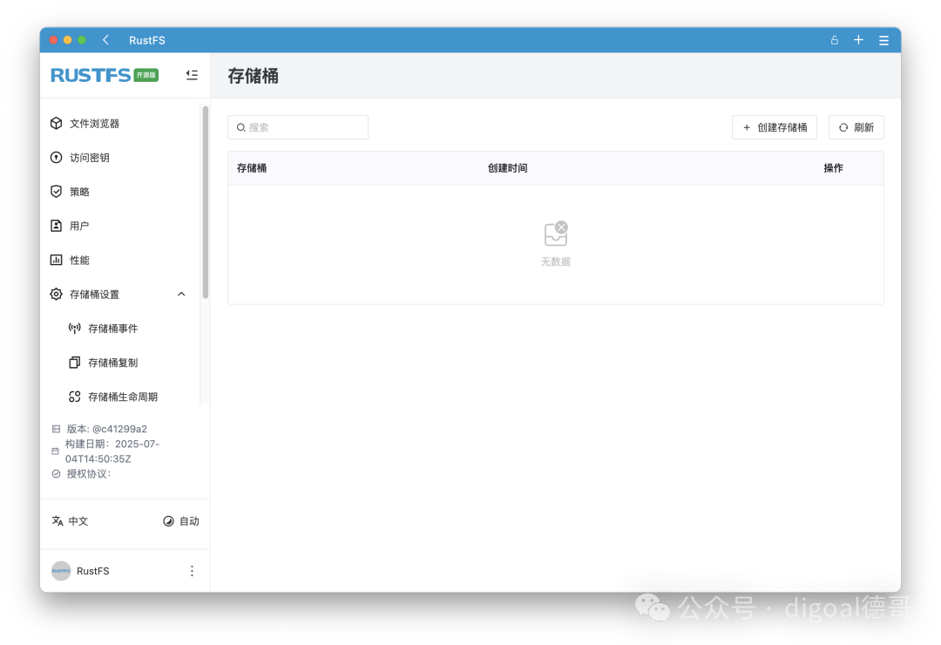941x645 pixels.
Task: Click the 刷新 refresh button
Action: pos(856,127)
